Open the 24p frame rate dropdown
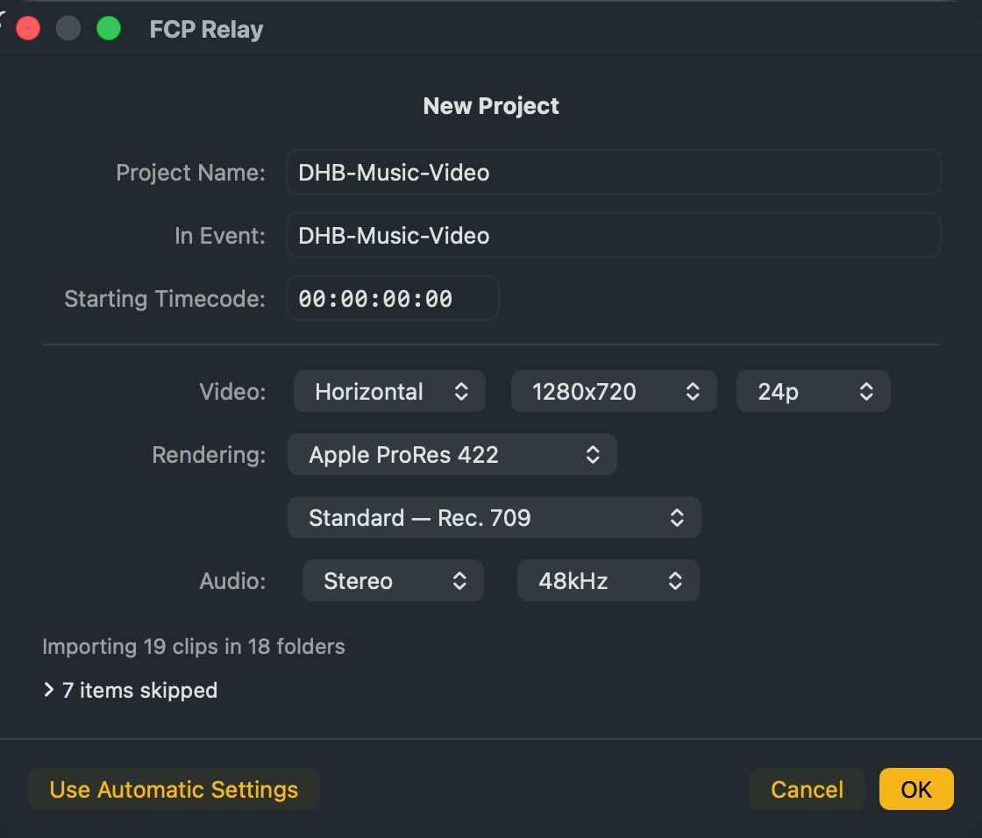Screen dimensions: 982x838 click(x=813, y=392)
